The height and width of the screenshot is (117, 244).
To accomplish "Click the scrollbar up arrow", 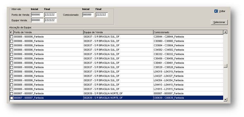I will [225, 32].
